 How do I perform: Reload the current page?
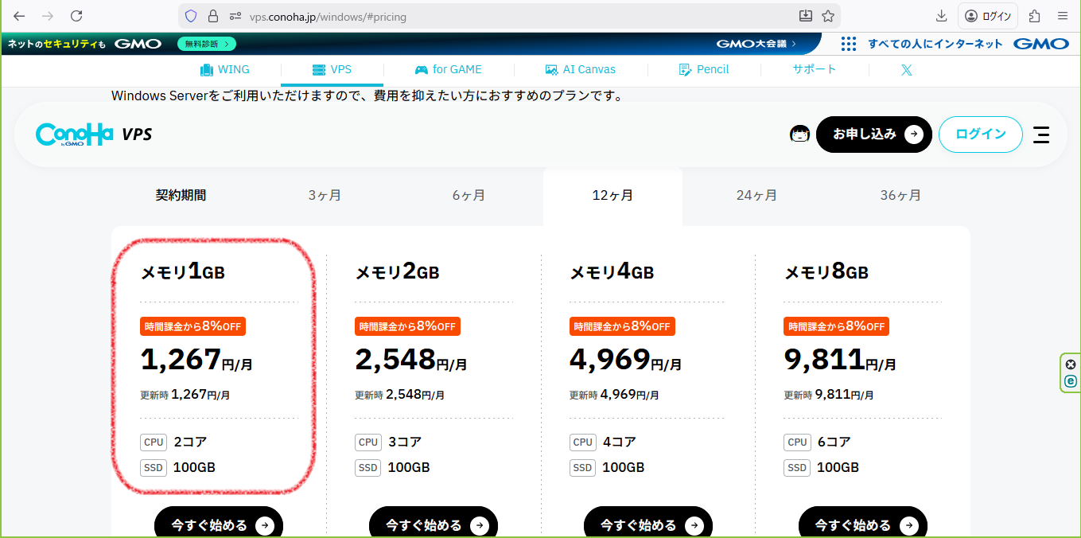click(76, 16)
